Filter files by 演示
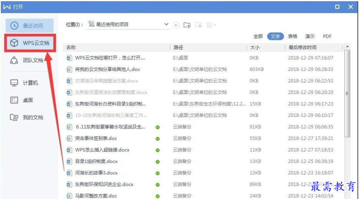Image resolution: width=359 pixels, height=199 pixels. pos(310,36)
